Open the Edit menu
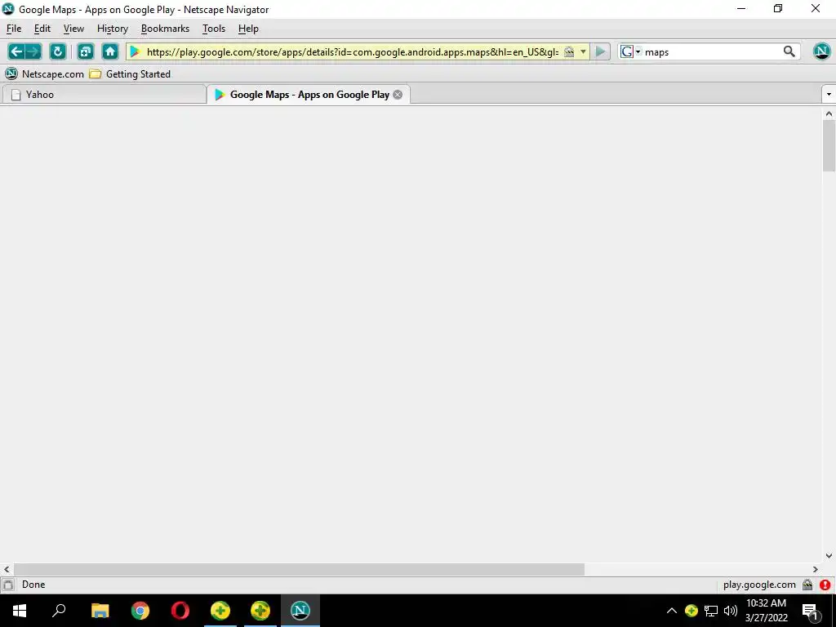 tap(42, 29)
